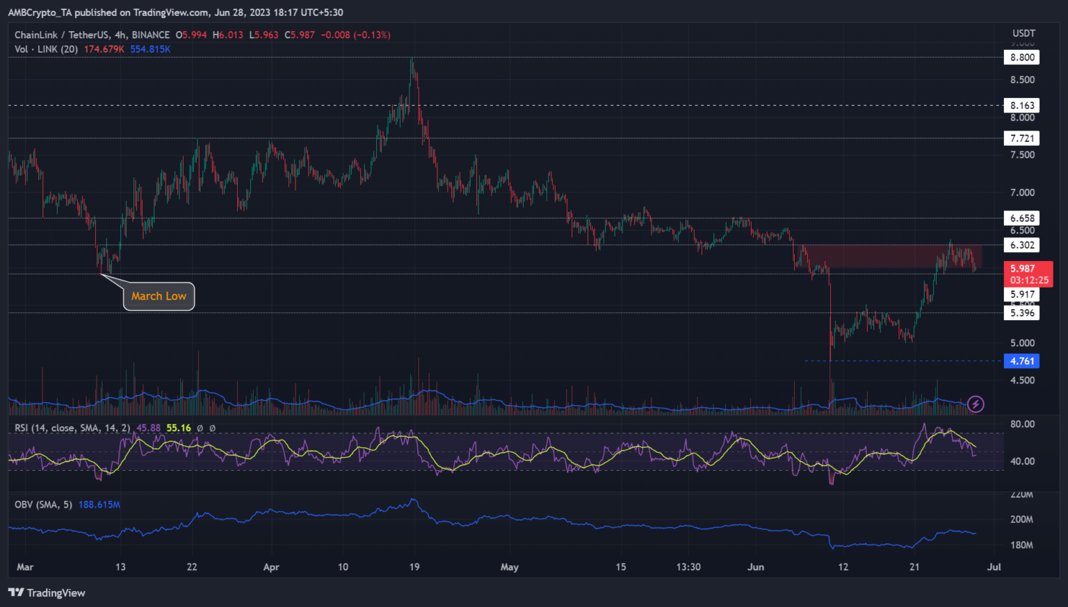Image resolution: width=1068 pixels, height=607 pixels.
Task: Click the blue 4.761 price level tag
Action: coord(1021,361)
